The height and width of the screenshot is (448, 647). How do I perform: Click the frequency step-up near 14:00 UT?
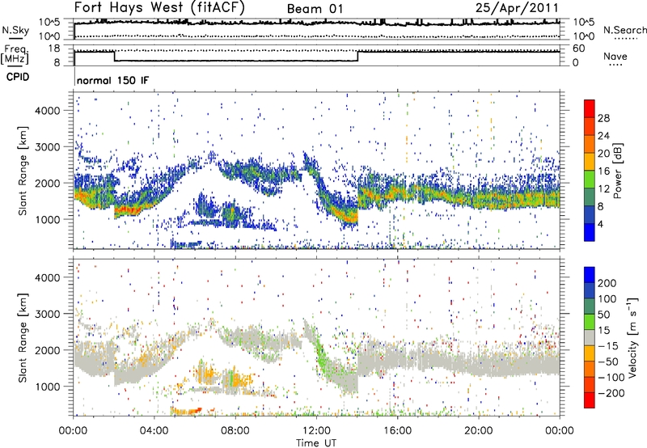pyautogui.click(x=357, y=56)
